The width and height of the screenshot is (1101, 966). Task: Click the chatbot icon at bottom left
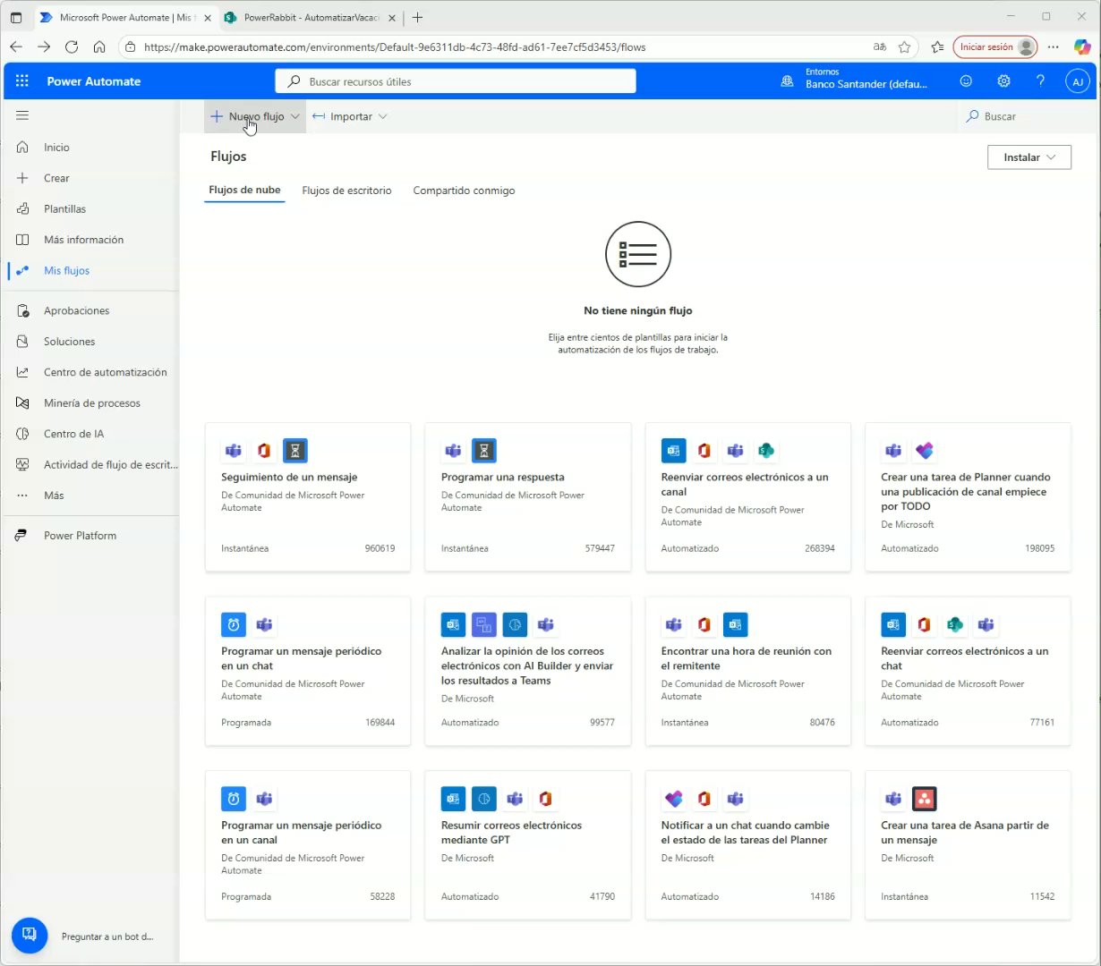click(29, 936)
